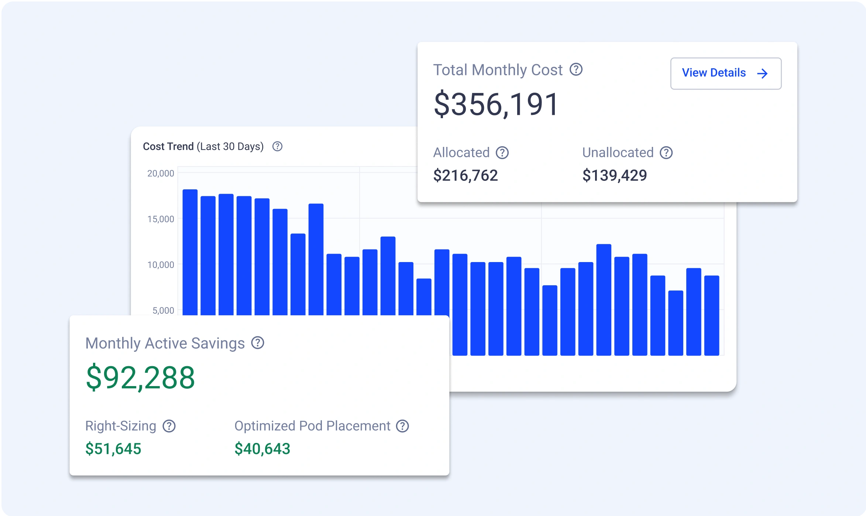Click the Monthly Active Savings heading

[165, 343]
